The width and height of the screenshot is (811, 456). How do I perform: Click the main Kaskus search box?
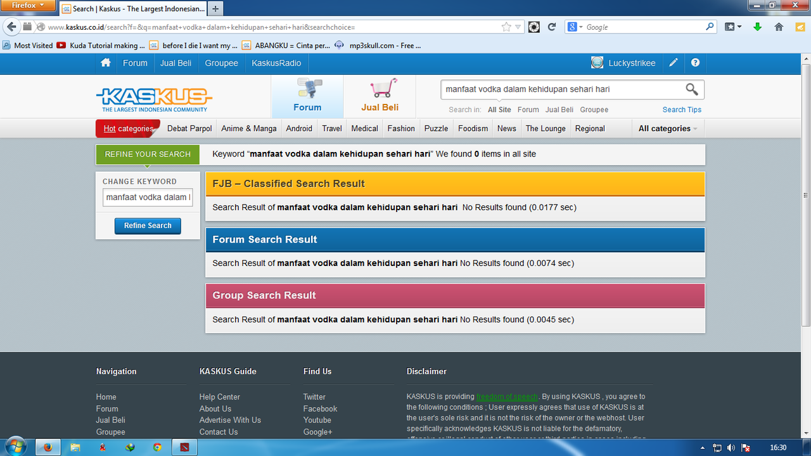[x=561, y=89]
